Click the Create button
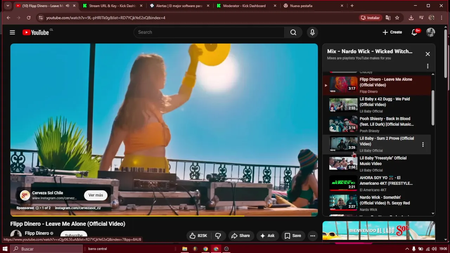 click(x=392, y=32)
